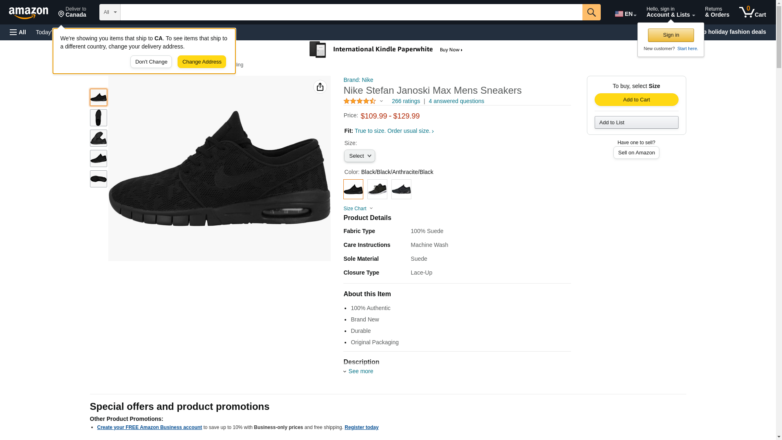Click the star rating icons

point(360,101)
